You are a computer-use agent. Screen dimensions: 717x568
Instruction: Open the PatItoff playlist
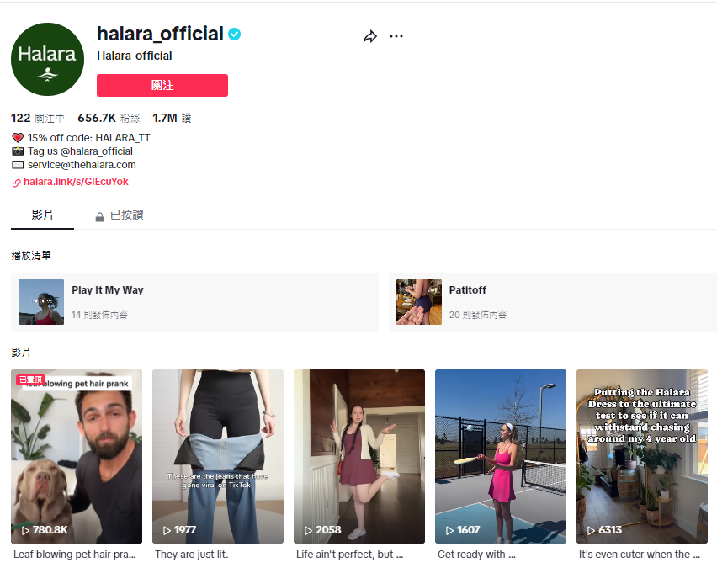pos(553,302)
